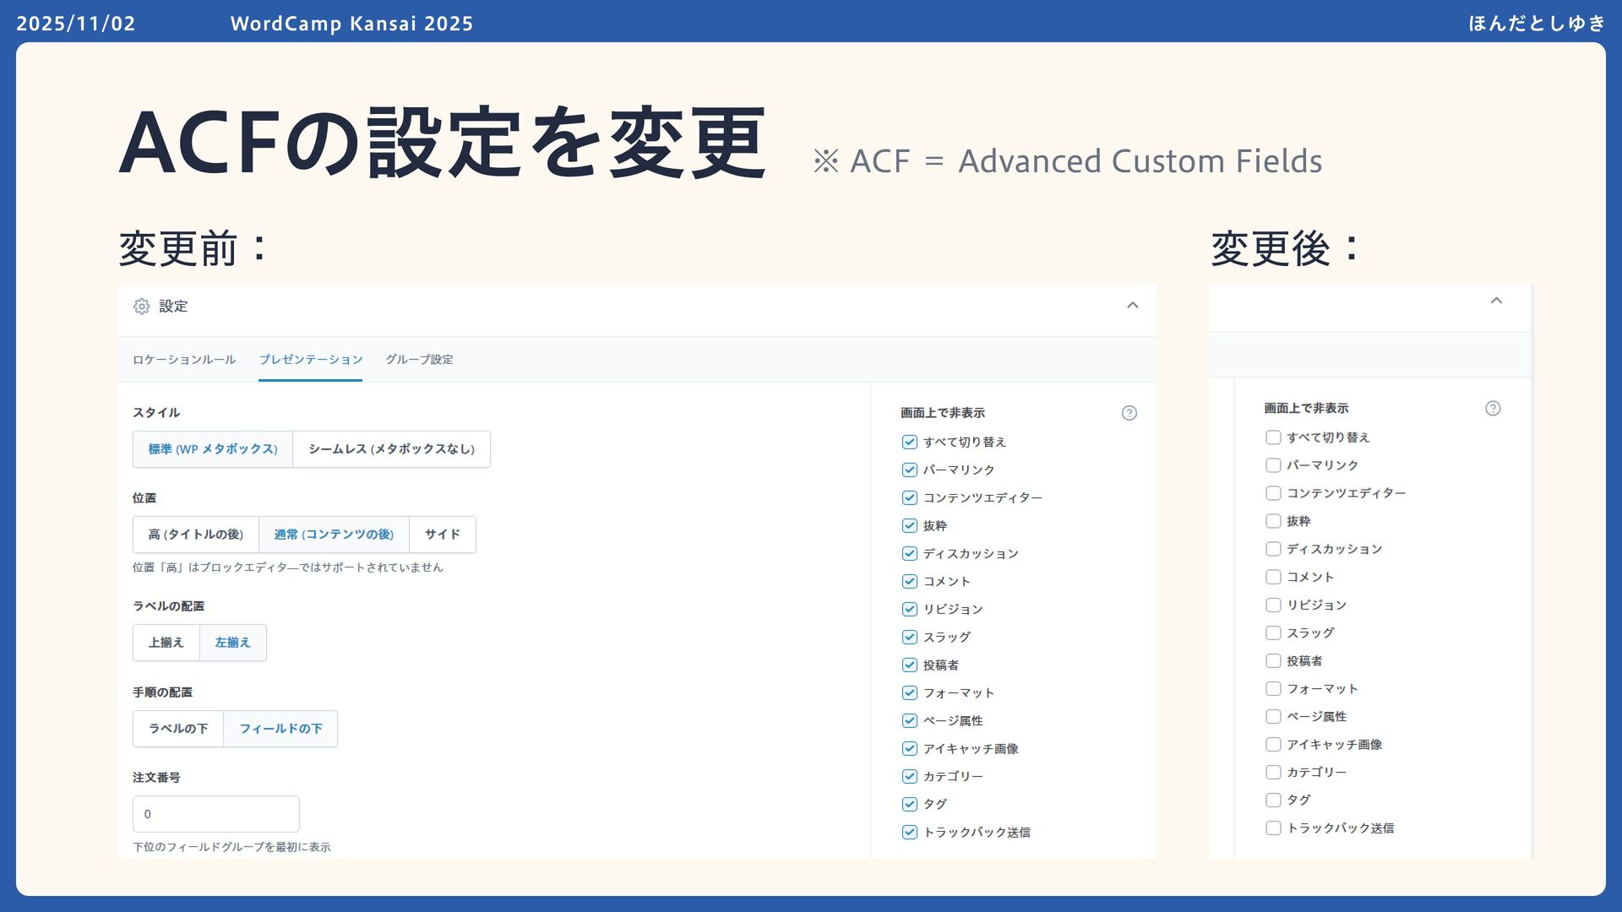Select 標準 (WP メタボックス) style
The width and height of the screenshot is (1622, 912).
tap(213, 449)
